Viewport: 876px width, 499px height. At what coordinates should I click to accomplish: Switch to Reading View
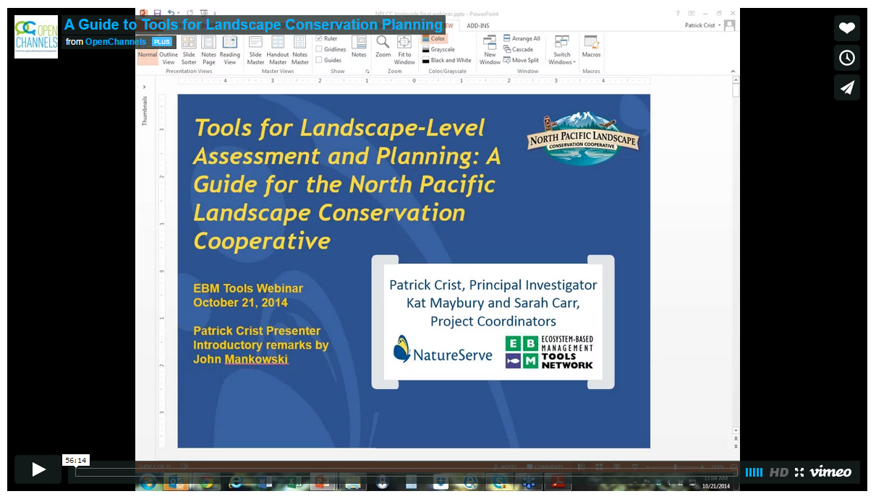[x=230, y=49]
